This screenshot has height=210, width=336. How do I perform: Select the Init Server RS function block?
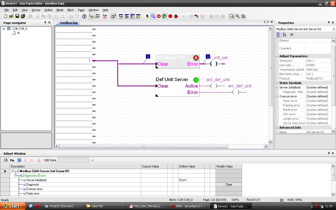(177, 61)
